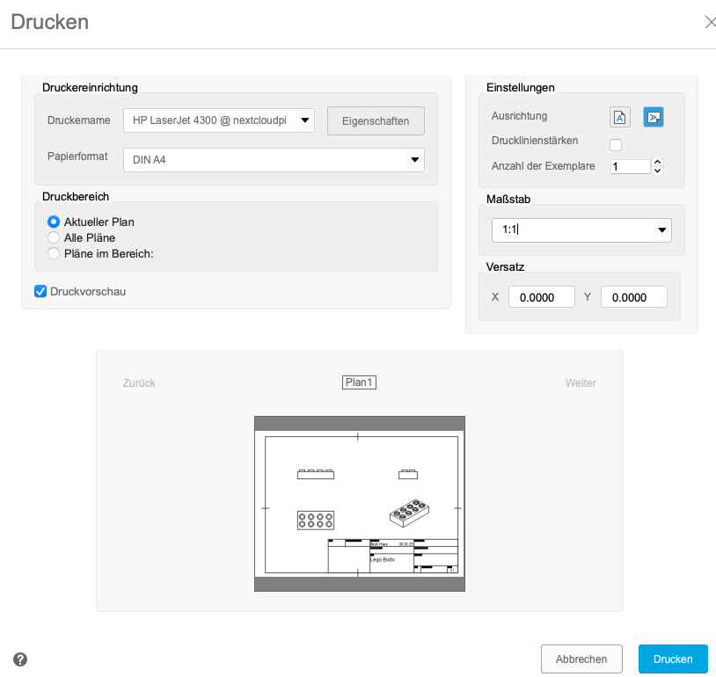Select the Alle Pläne radio option
The width and height of the screenshot is (716, 677).
[x=54, y=237]
